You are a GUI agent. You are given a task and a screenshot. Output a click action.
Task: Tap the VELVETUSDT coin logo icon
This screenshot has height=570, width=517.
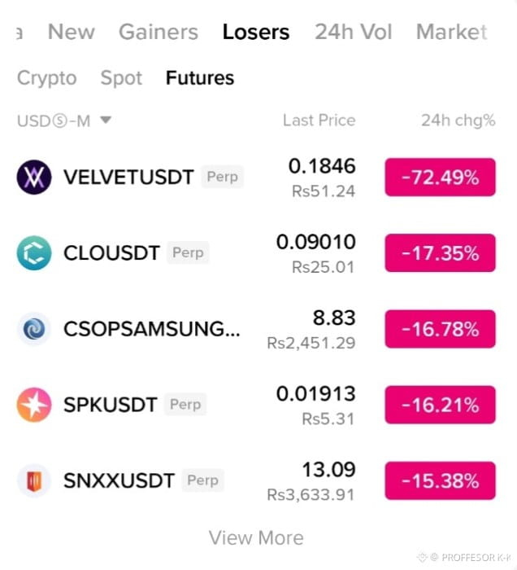point(34,177)
